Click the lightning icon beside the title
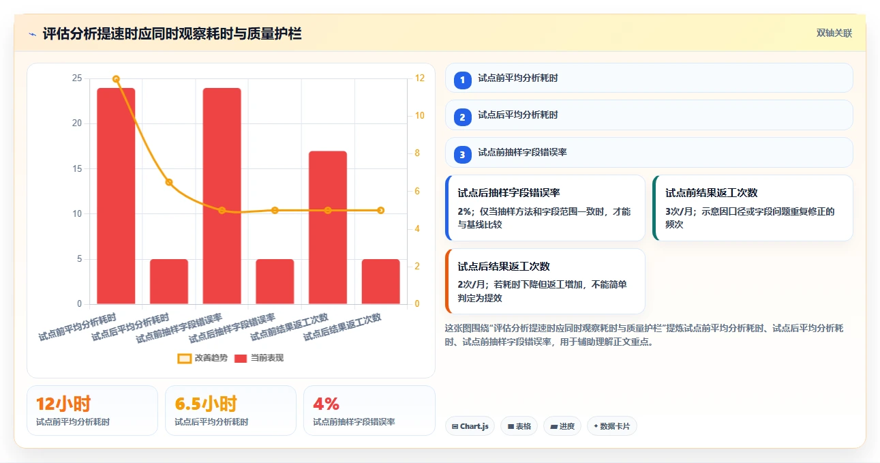880x463 pixels. pyautogui.click(x=32, y=33)
